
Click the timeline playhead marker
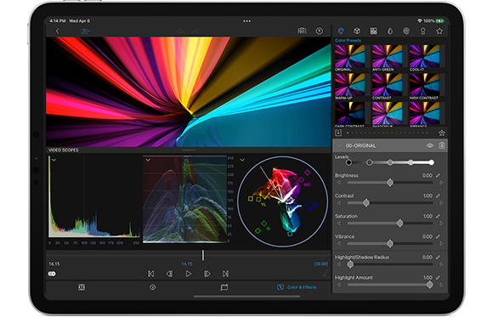203,255
